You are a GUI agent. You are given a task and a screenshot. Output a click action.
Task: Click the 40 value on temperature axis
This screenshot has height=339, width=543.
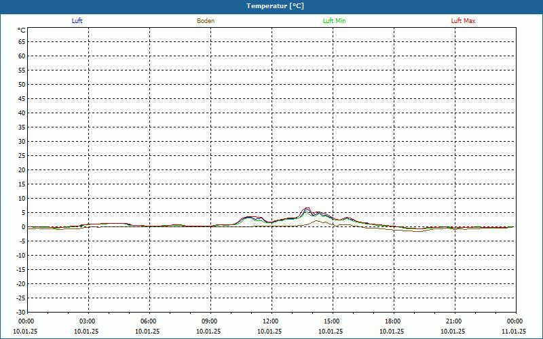coord(22,113)
